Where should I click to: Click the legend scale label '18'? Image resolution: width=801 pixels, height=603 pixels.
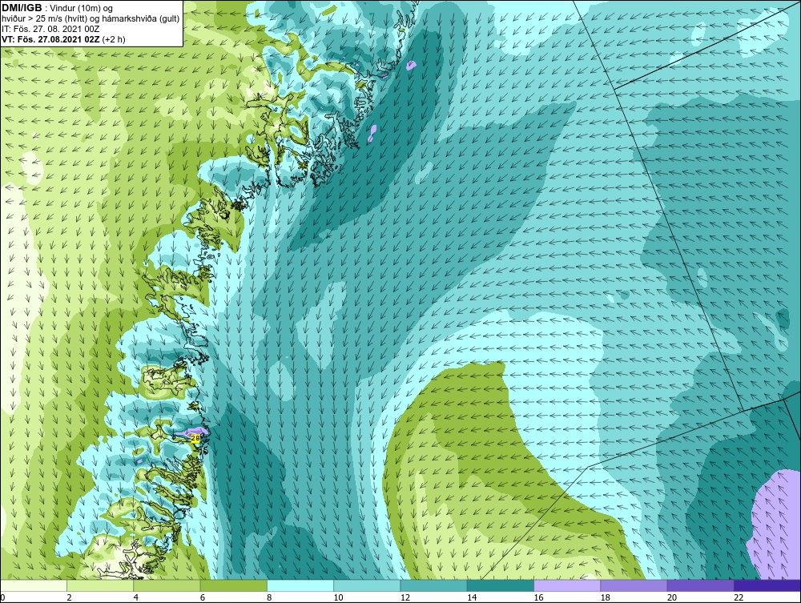click(x=606, y=598)
